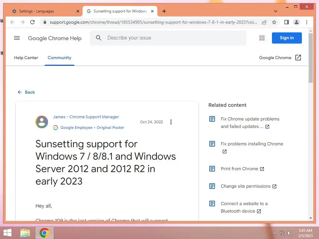
Task: Click the address bar URL
Action: point(153,22)
